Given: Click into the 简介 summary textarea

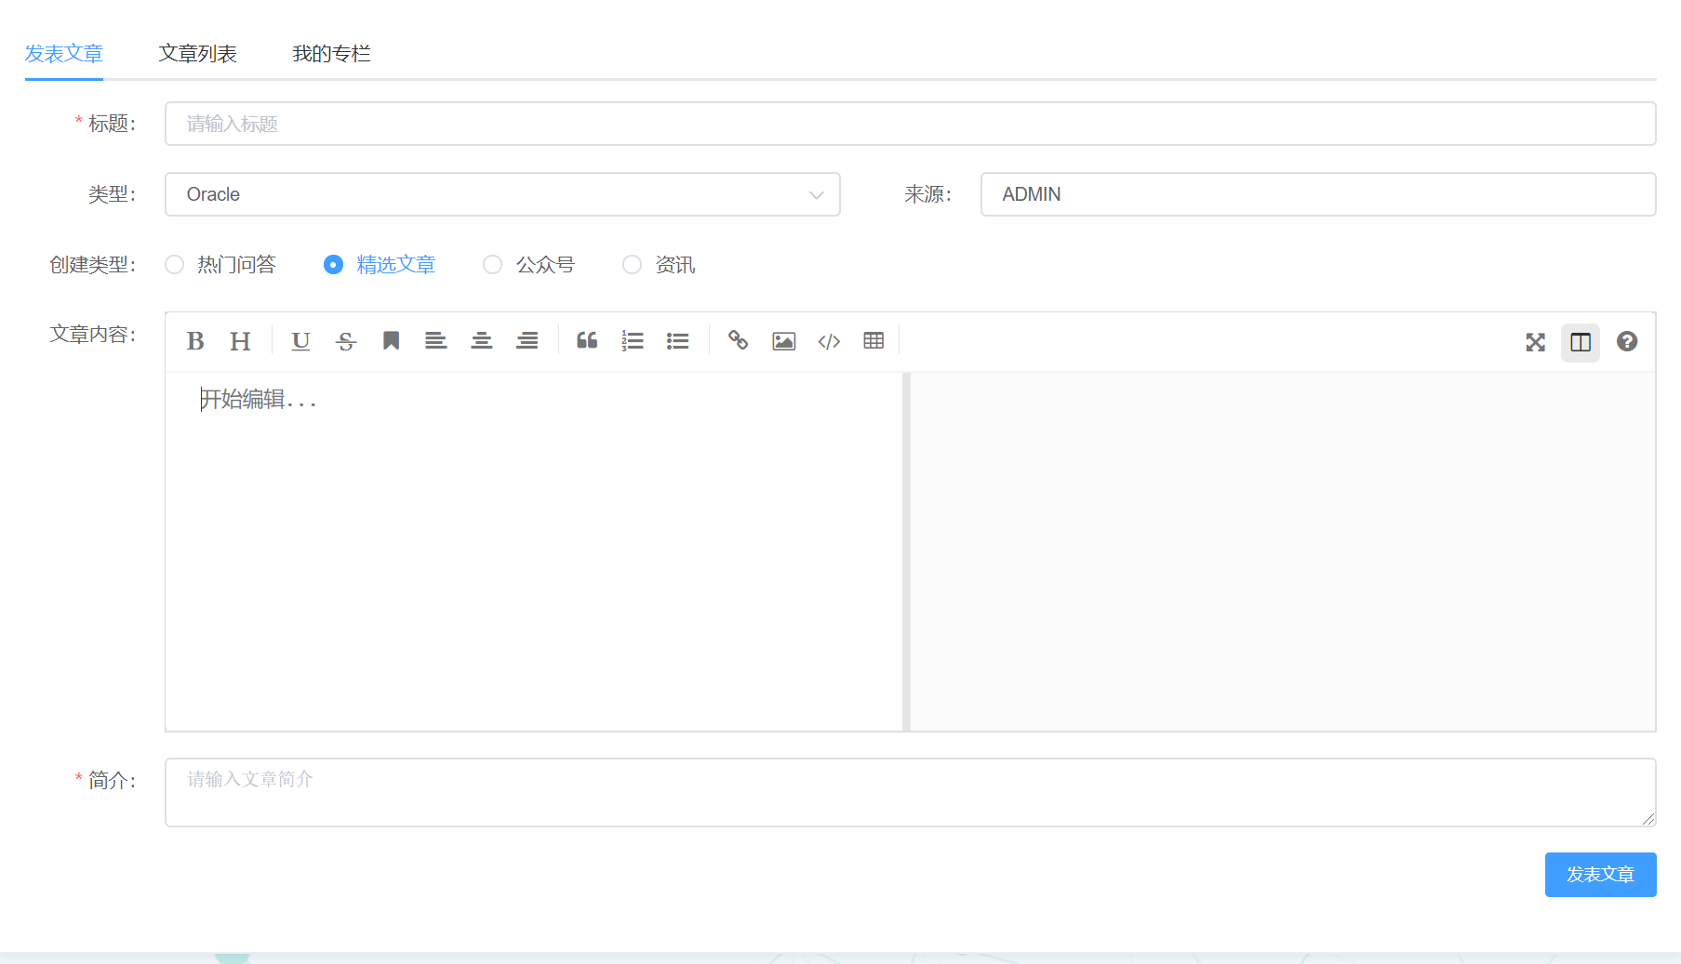Looking at the screenshot, I should [910, 793].
